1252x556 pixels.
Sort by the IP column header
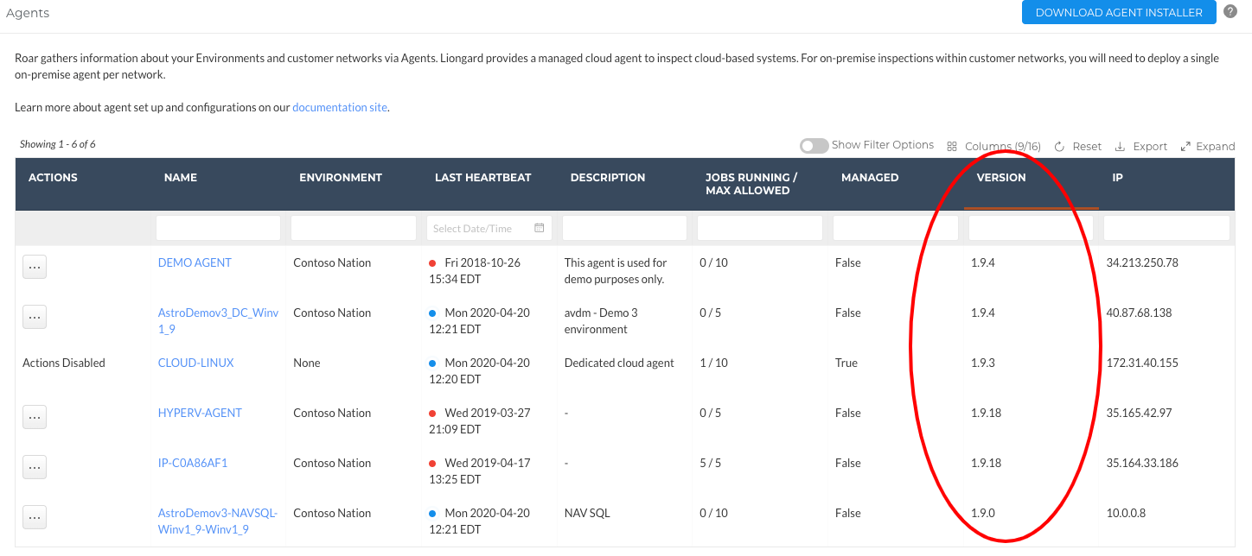pyautogui.click(x=1117, y=177)
